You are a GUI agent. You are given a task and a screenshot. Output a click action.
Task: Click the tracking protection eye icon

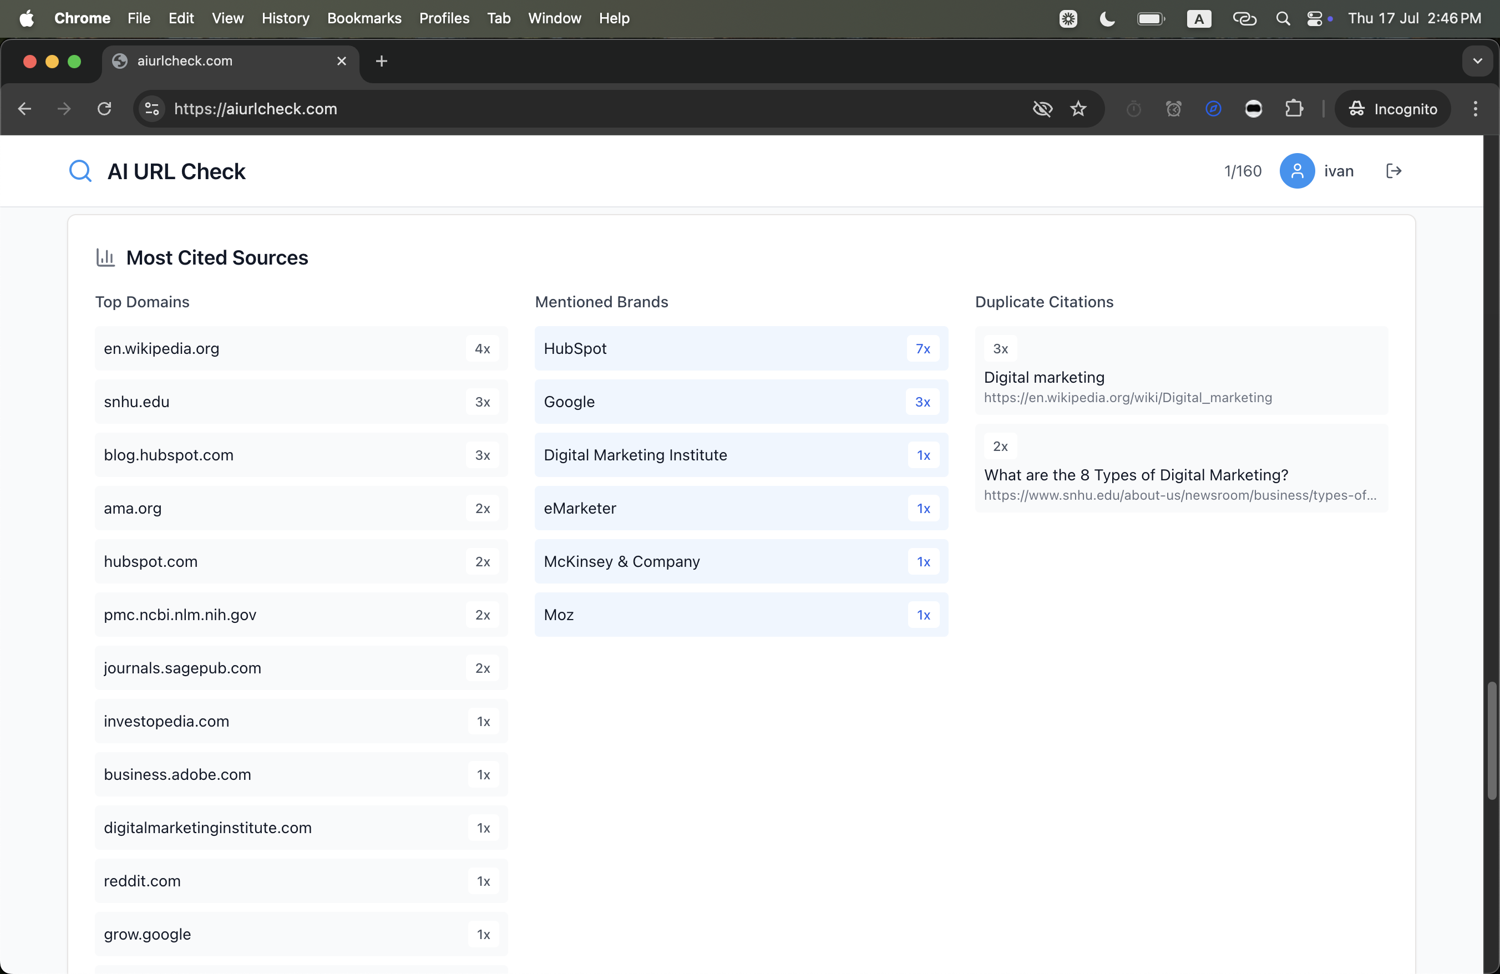point(1042,108)
